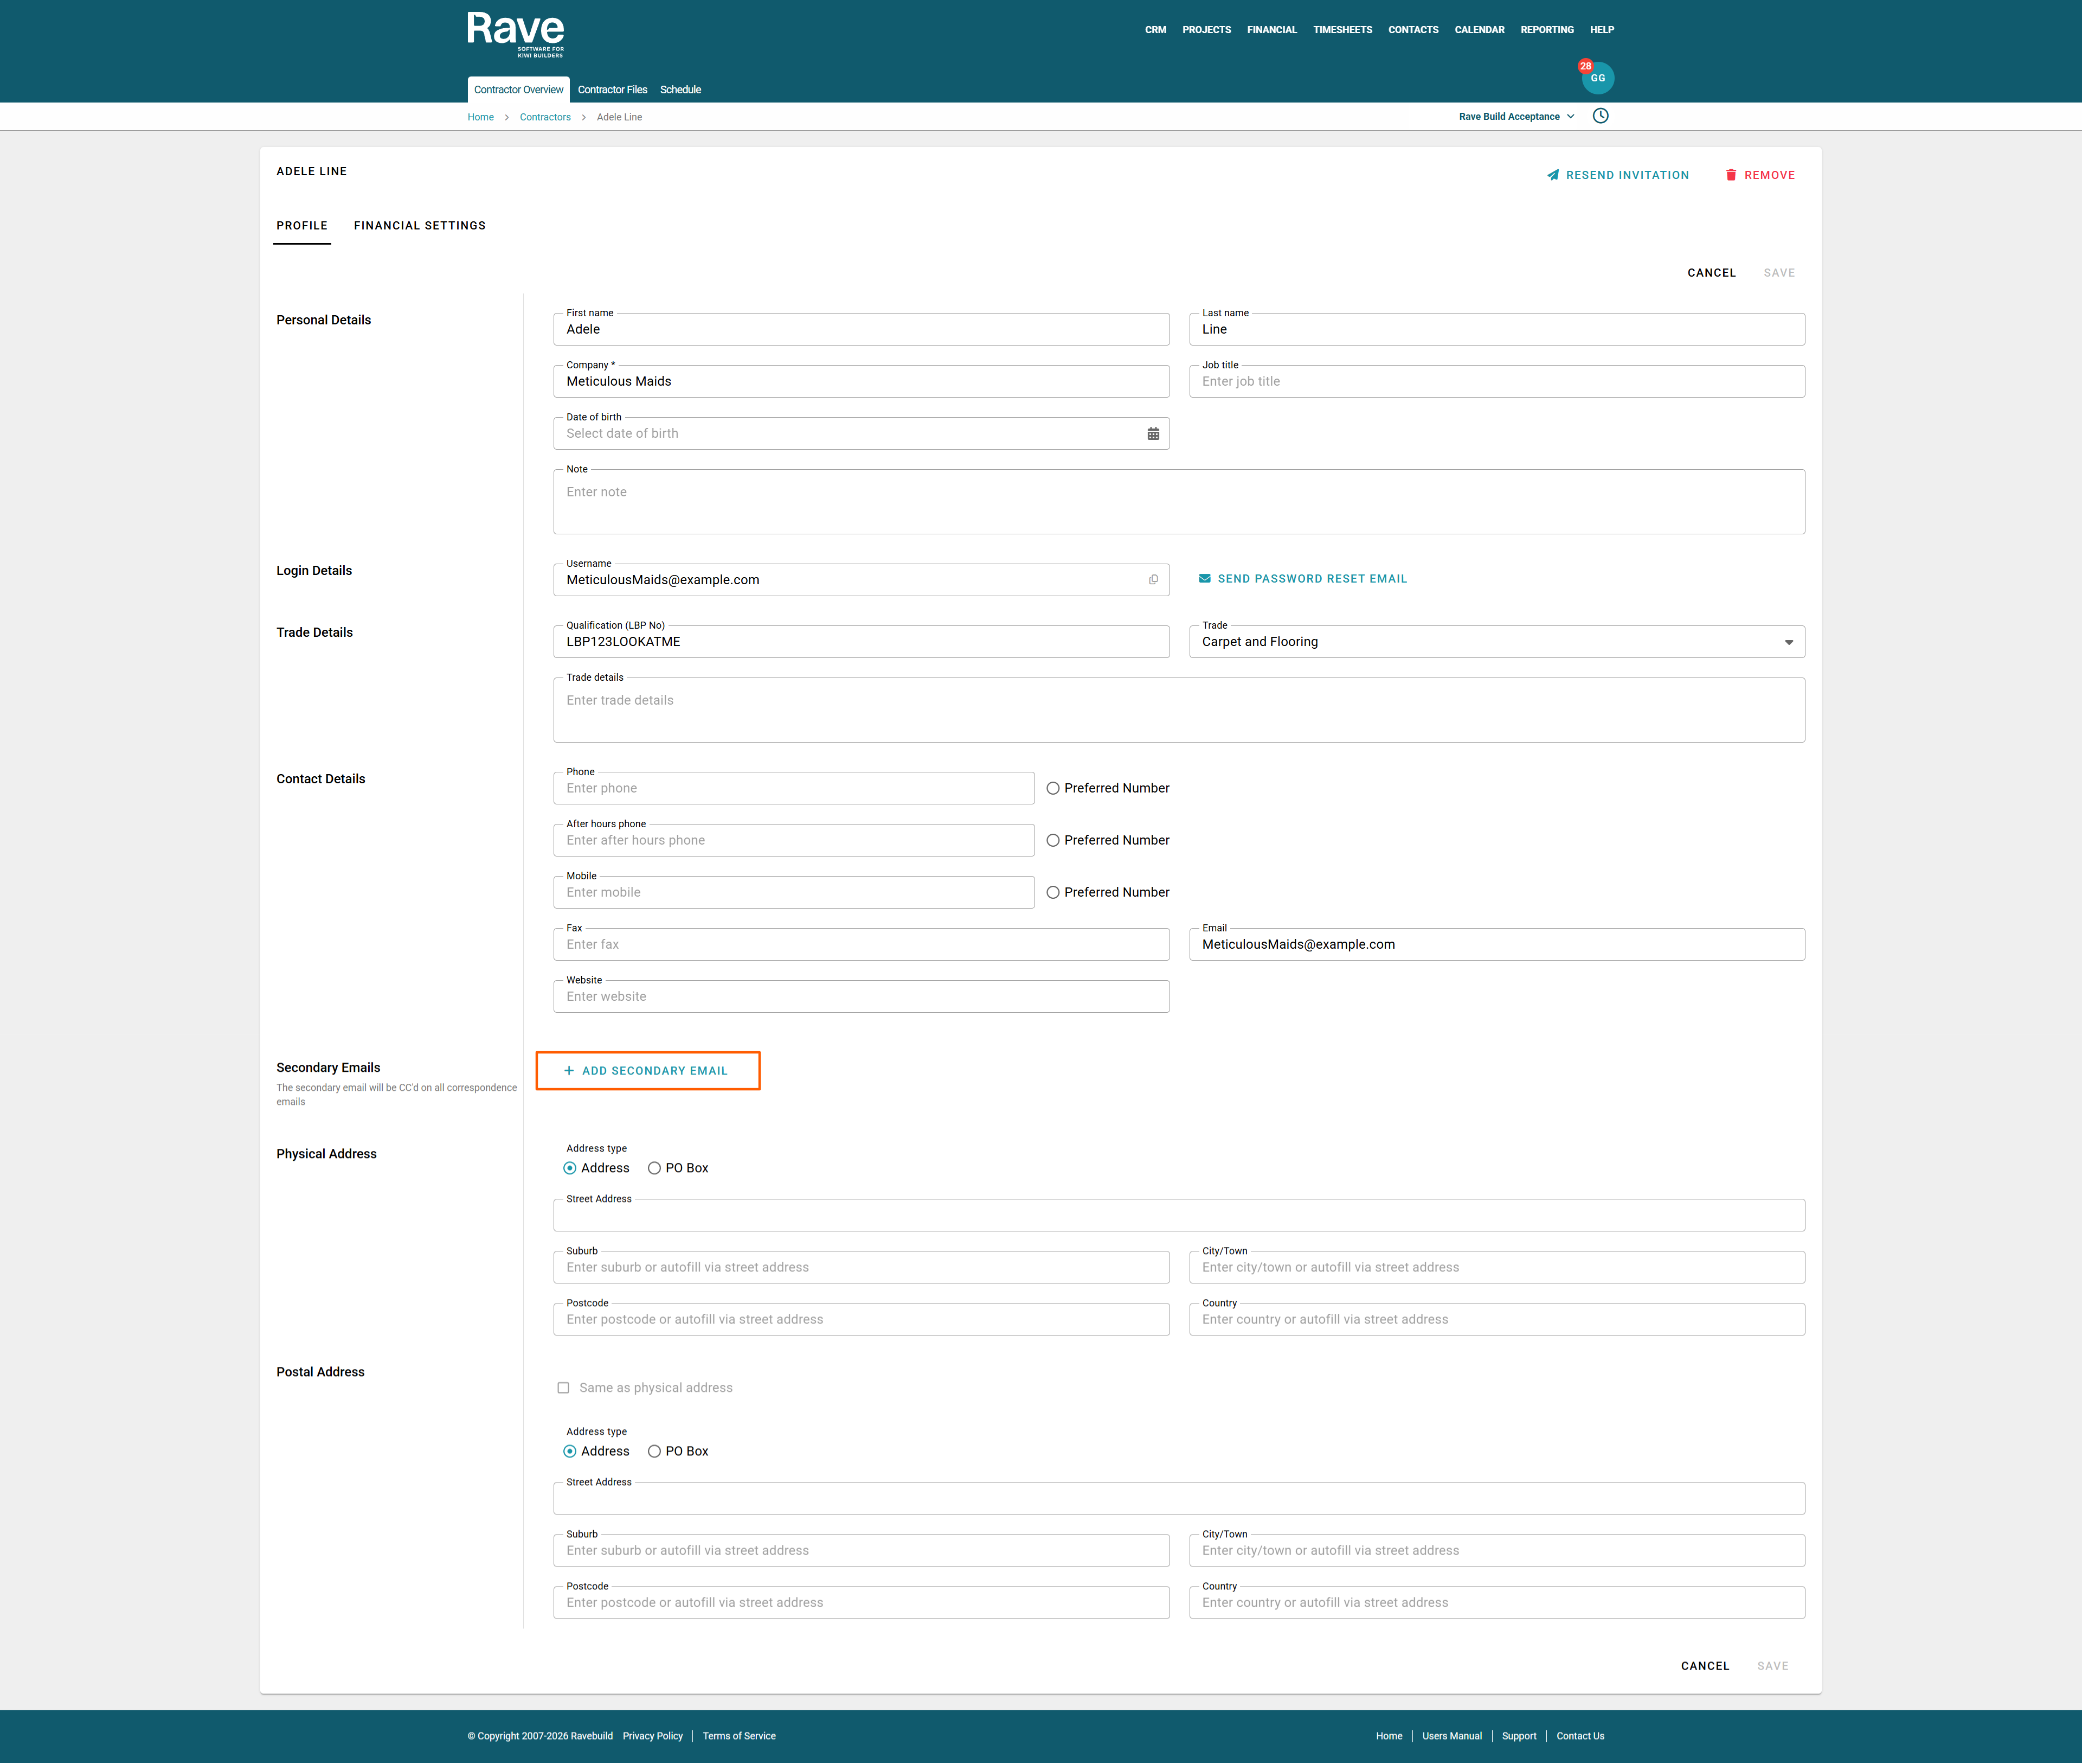2082x1764 pixels.
Task: Click the Send Password Reset Email envelope icon
Action: coord(1204,579)
